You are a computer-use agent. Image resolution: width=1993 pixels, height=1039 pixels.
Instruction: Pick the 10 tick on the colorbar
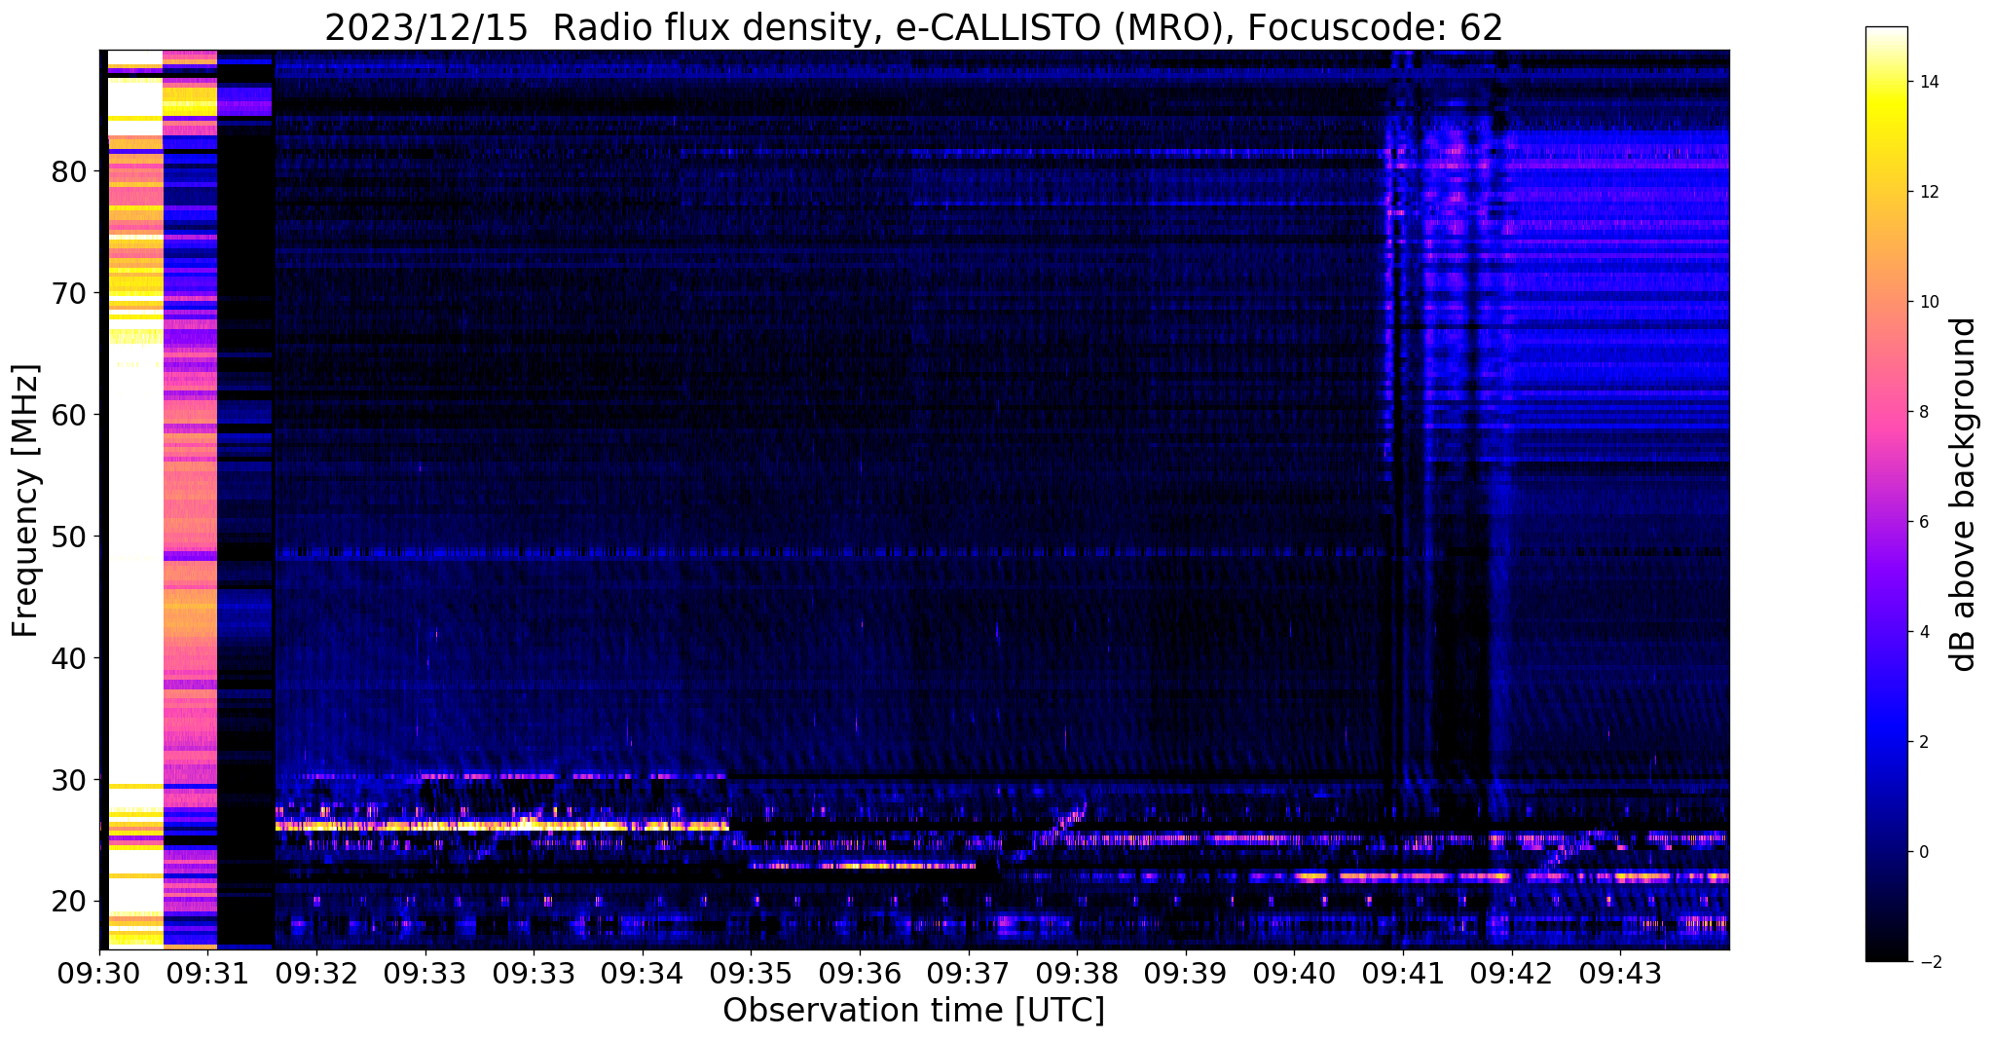pos(1928,302)
